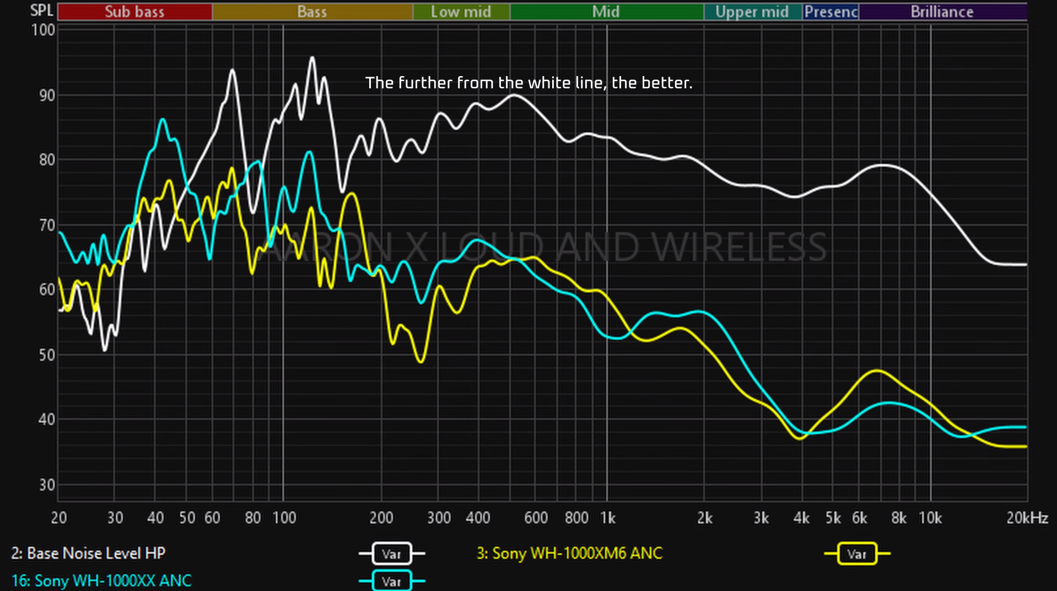The image size is (1057, 591).
Task: Click the 6k tick on the frequency axis
Action: click(x=860, y=518)
